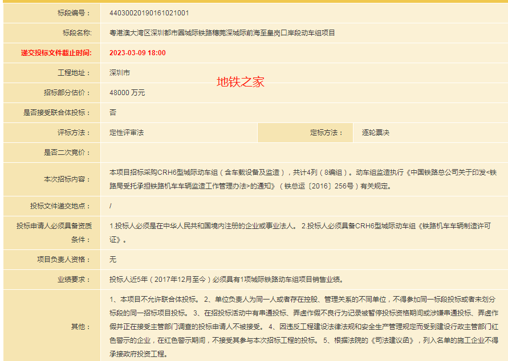Click the 无 value for 项目负责人资格

(113, 259)
